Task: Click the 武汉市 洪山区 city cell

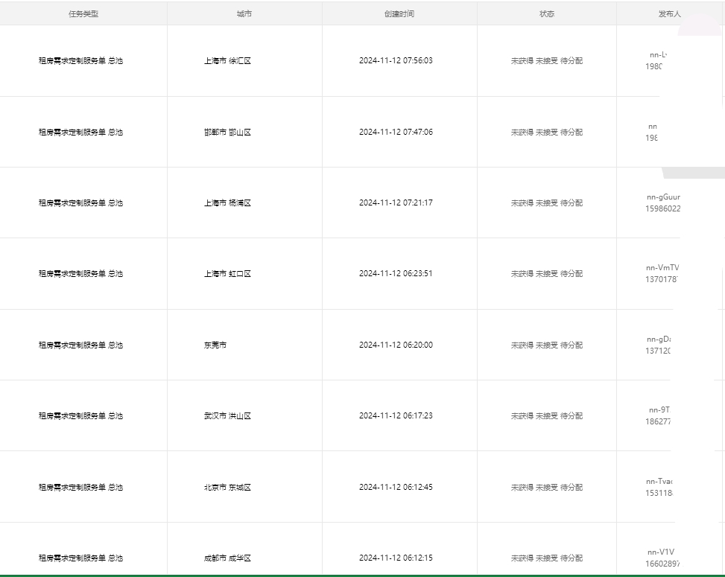Action: click(227, 416)
